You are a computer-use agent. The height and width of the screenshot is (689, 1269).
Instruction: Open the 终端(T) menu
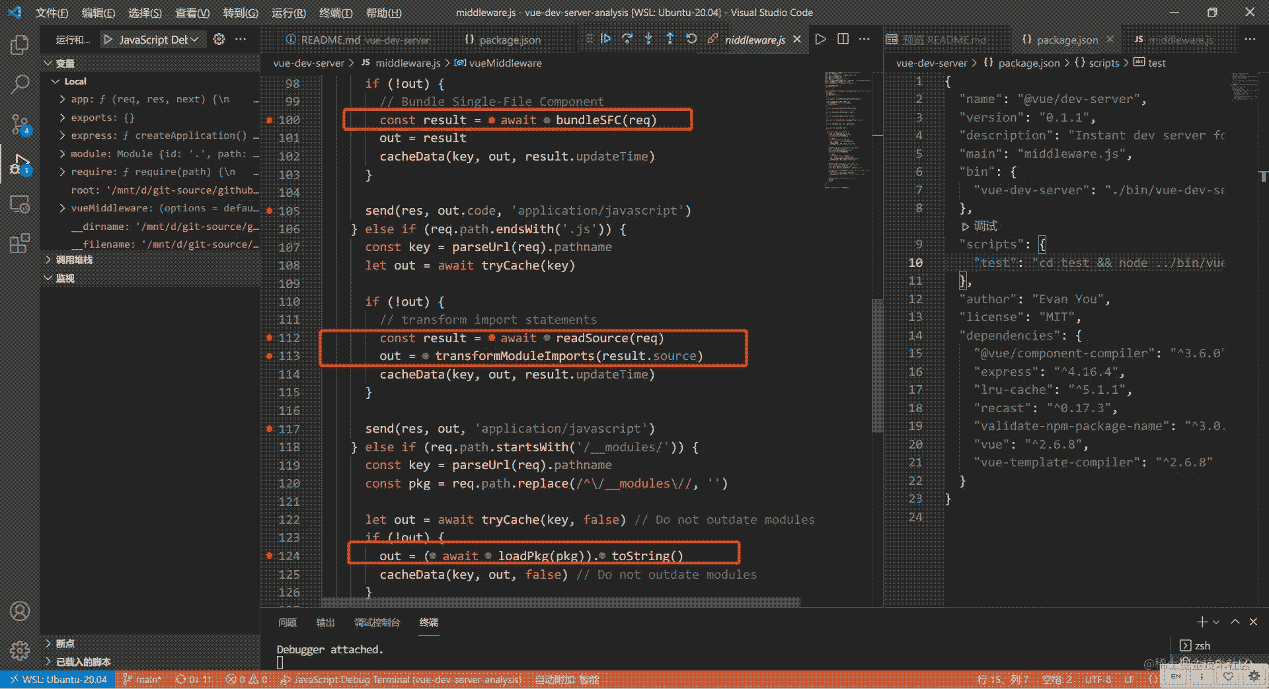click(336, 13)
